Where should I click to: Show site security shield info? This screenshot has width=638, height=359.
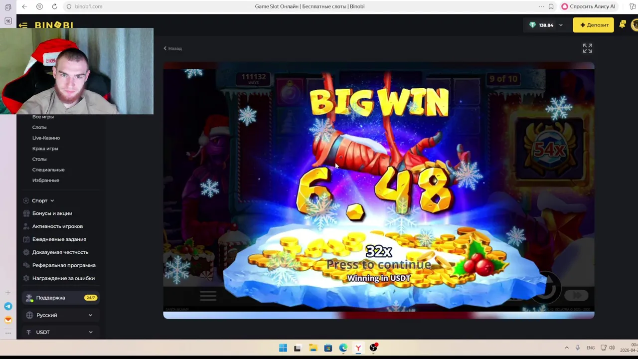coord(69,6)
